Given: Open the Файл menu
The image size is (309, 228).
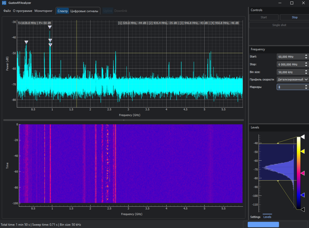Looking at the screenshot, I should [7, 11].
